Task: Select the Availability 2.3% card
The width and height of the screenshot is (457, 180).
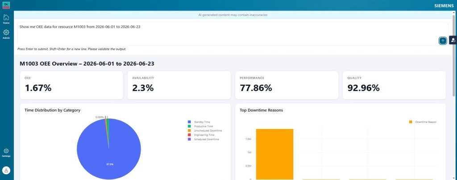Action: (179, 85)
